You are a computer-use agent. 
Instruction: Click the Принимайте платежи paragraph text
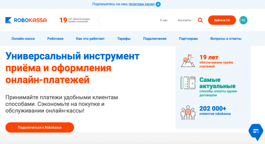click(62, 104)
